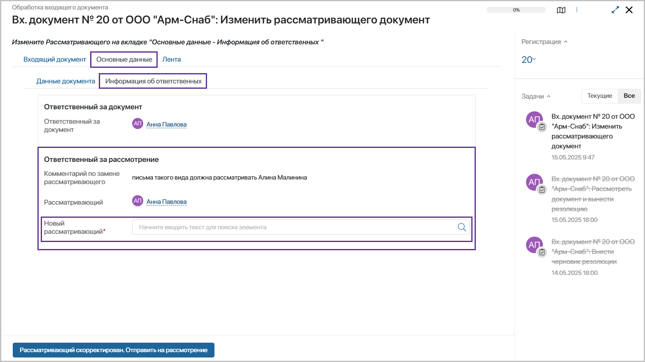Click Отправить на рассмотрение button
The width and height of the screenshot is (645, 362).
114,350
